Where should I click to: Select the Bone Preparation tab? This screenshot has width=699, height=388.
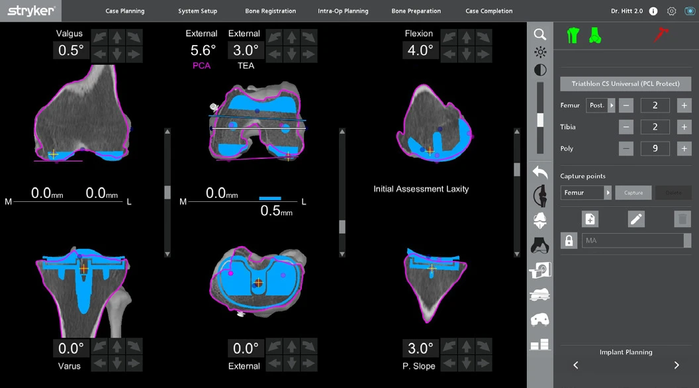(x=416, y=11)
